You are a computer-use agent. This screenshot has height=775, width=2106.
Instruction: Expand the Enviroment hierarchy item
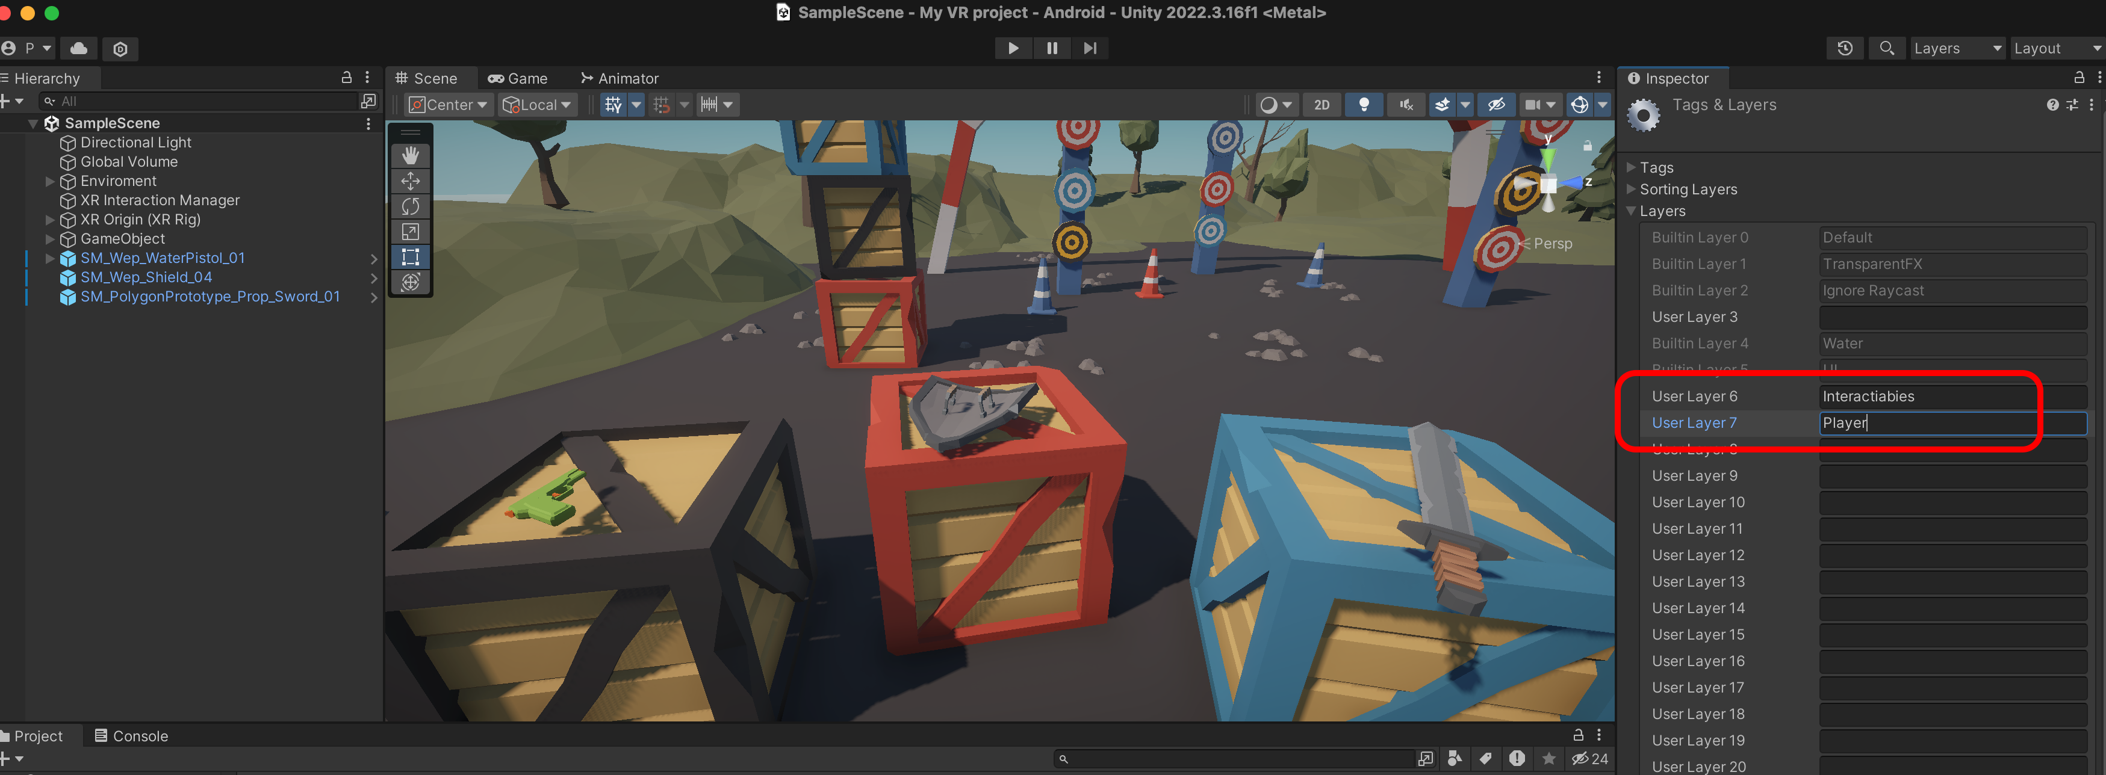50,181
